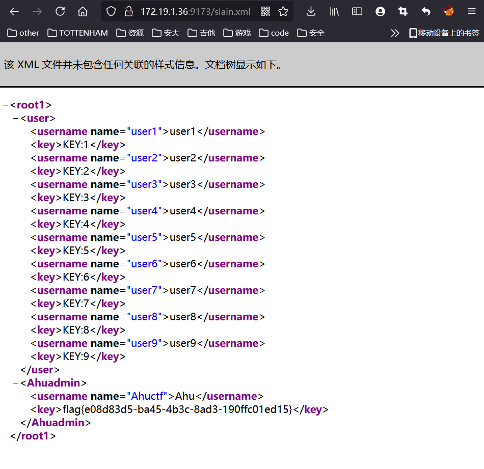Open the library bookshelf icon
The image size is (484, 469).
pos(334,12)
